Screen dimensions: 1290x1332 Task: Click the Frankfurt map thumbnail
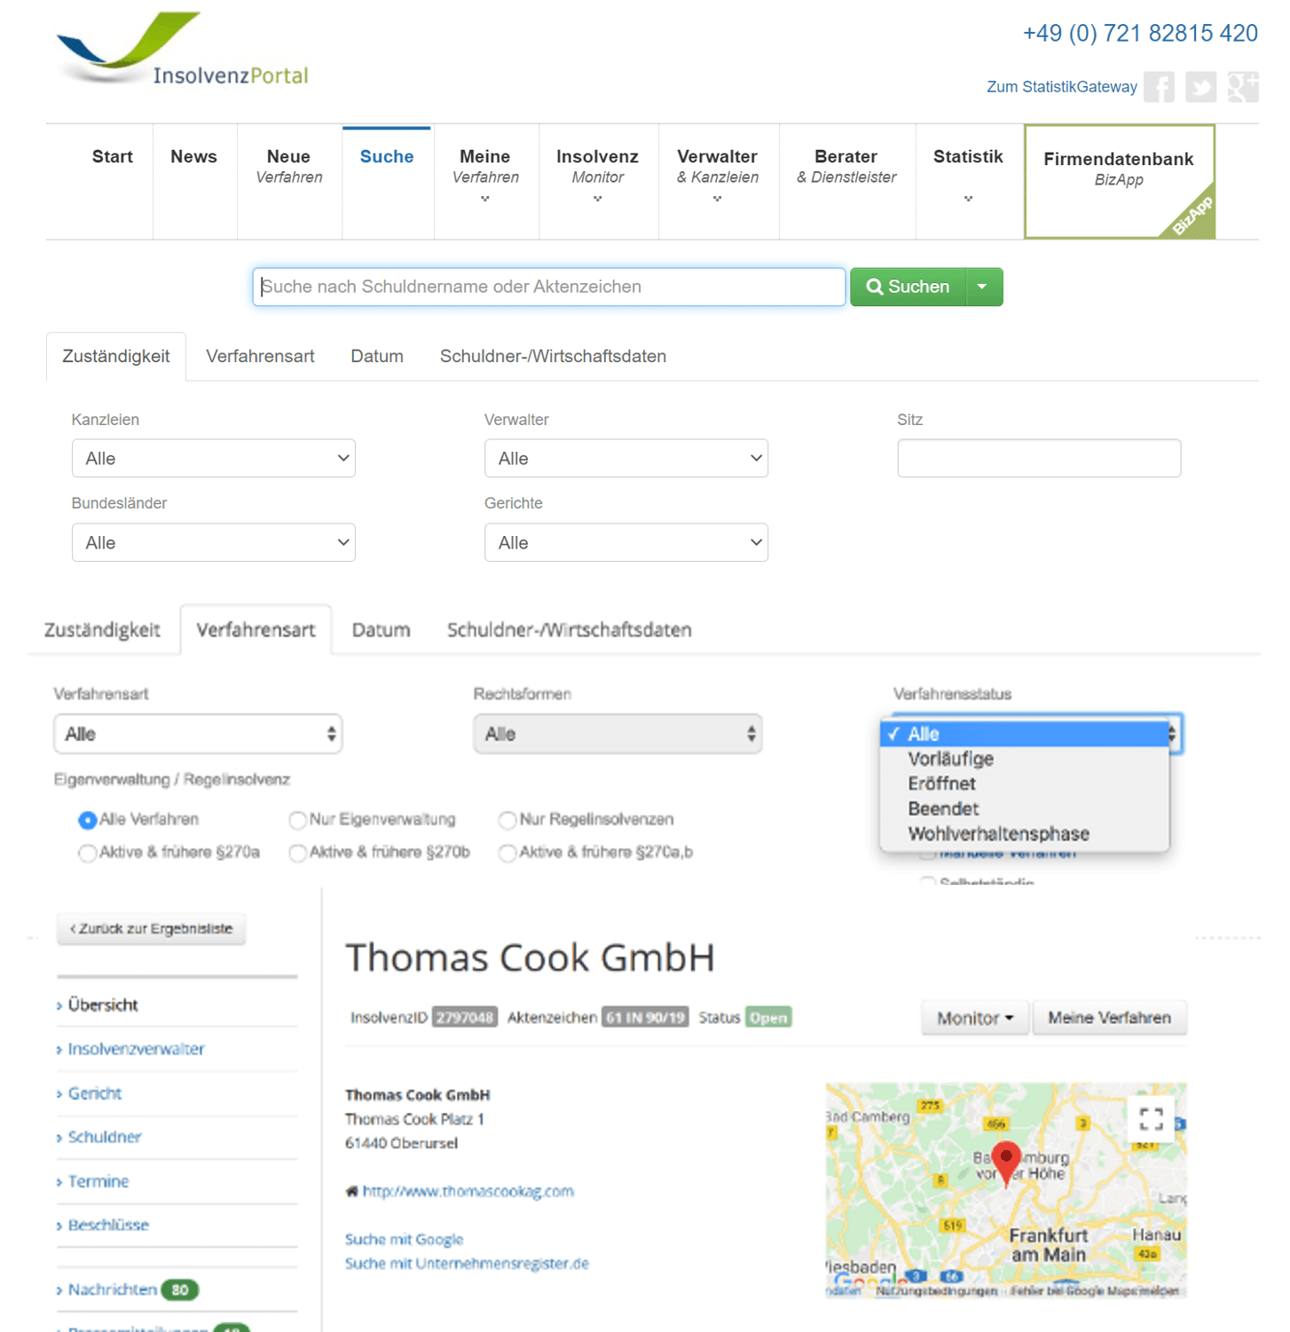tap(1006, 1191)
